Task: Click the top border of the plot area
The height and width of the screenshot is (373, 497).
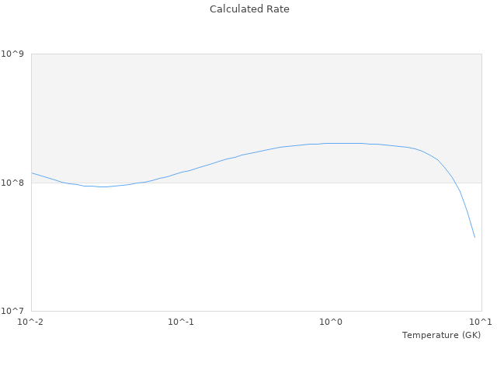Action: [256, 54]
